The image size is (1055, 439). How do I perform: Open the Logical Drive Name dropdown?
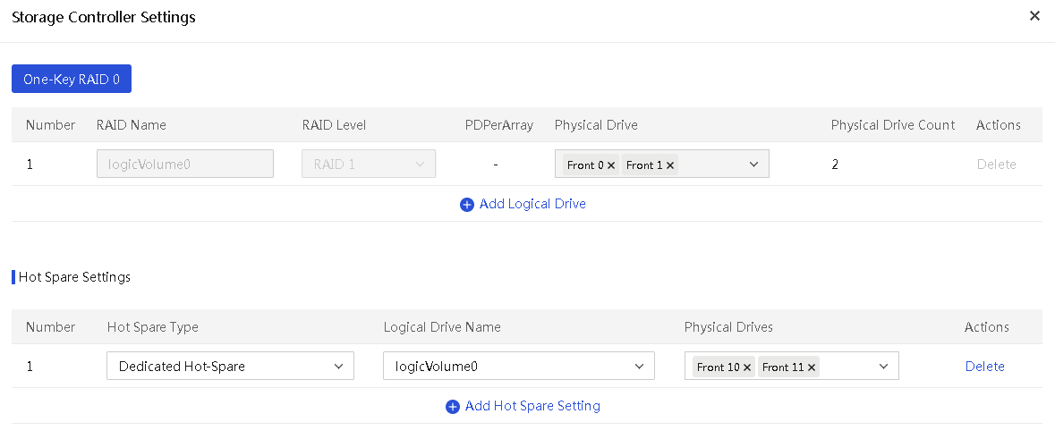pos(519,367)
